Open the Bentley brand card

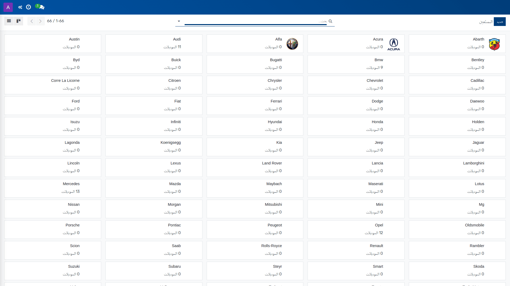[x=457, y=64]
